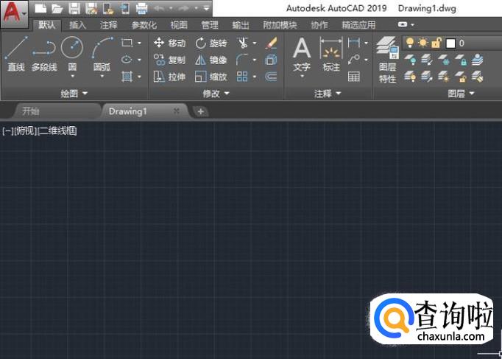Click the Turn Layer Off icon

410,60
